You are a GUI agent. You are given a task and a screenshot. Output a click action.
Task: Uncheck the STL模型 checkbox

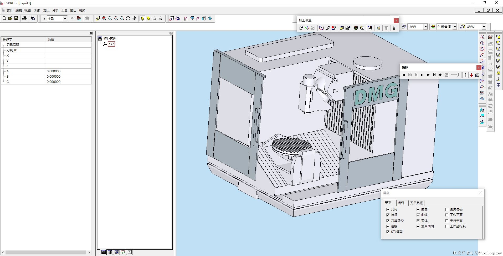(x=388, y=232)
